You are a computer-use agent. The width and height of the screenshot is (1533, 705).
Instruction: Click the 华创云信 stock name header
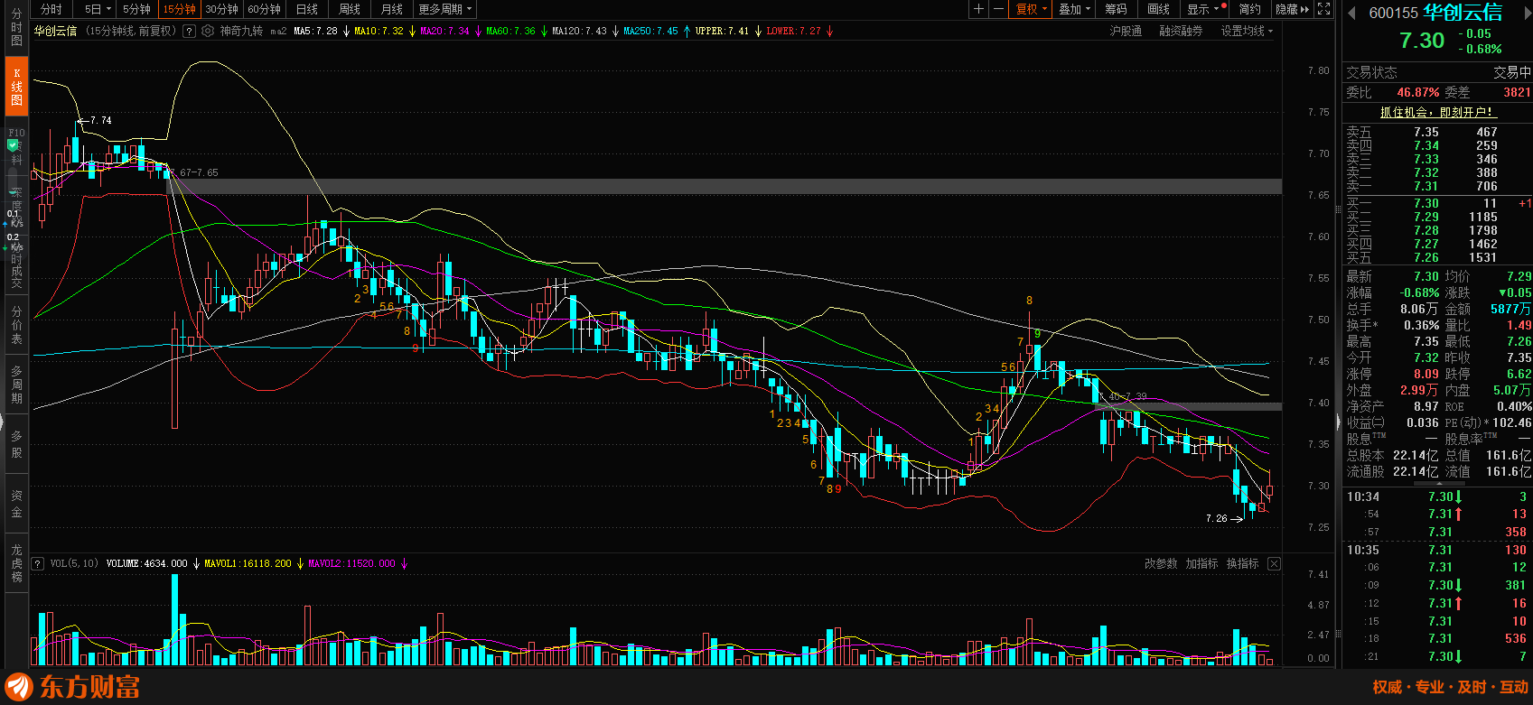click(1463, 13)
